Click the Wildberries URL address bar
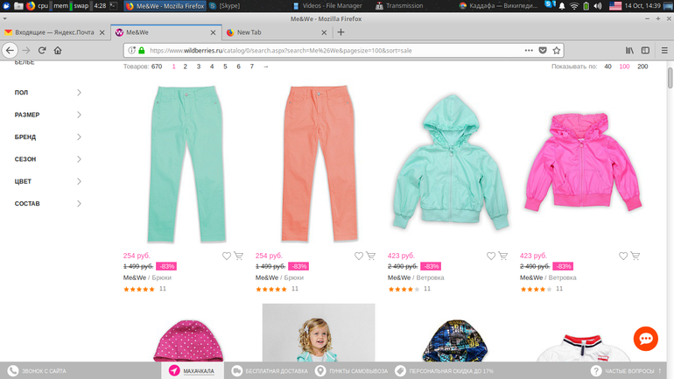674x379 pixels. click(333, 51)
